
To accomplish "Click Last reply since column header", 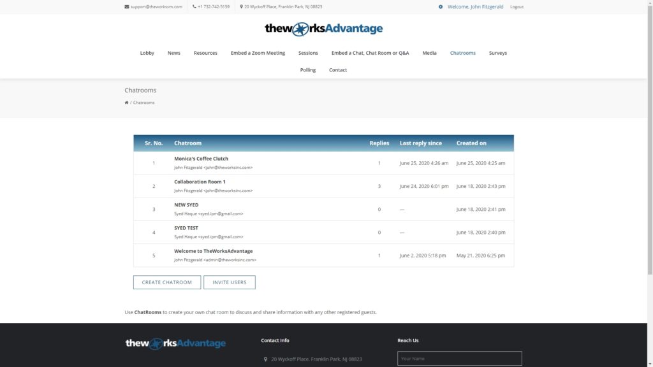I will click(x=421, y=143).
